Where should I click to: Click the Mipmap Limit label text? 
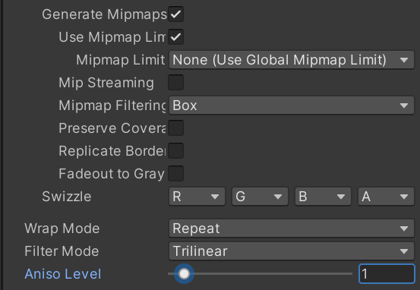[121, 60]
